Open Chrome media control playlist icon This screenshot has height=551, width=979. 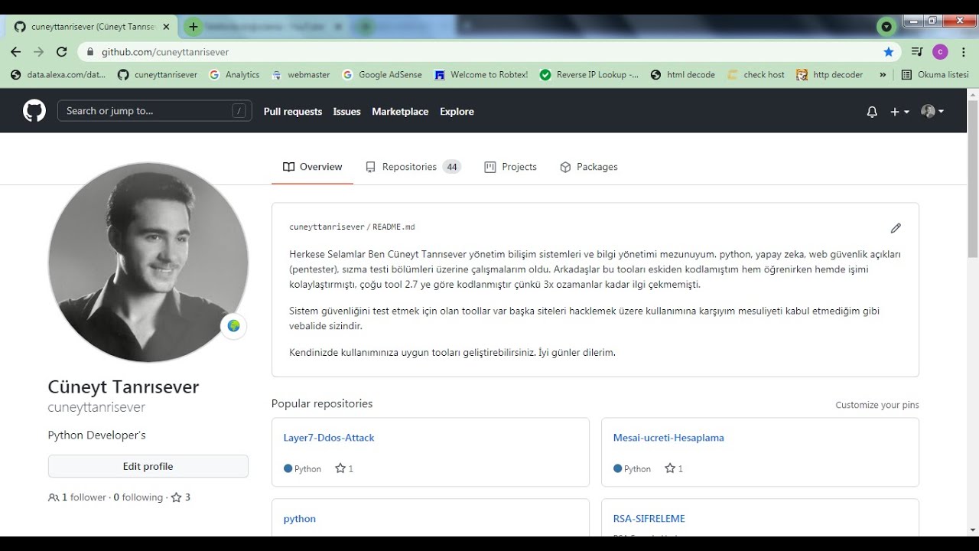click(917, 52)
